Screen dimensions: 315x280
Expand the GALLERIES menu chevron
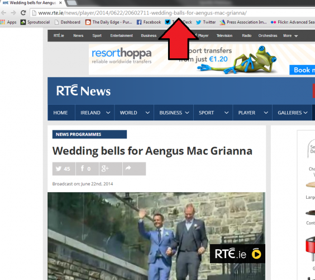(306, 113)
